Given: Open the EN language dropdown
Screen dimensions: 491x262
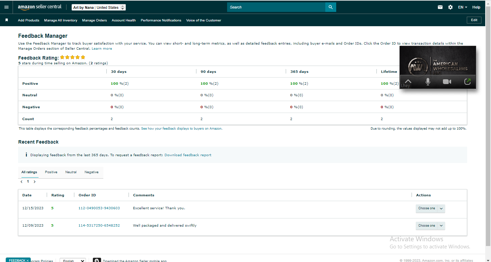Looking at the screenshot, I should tap(463, 7).
